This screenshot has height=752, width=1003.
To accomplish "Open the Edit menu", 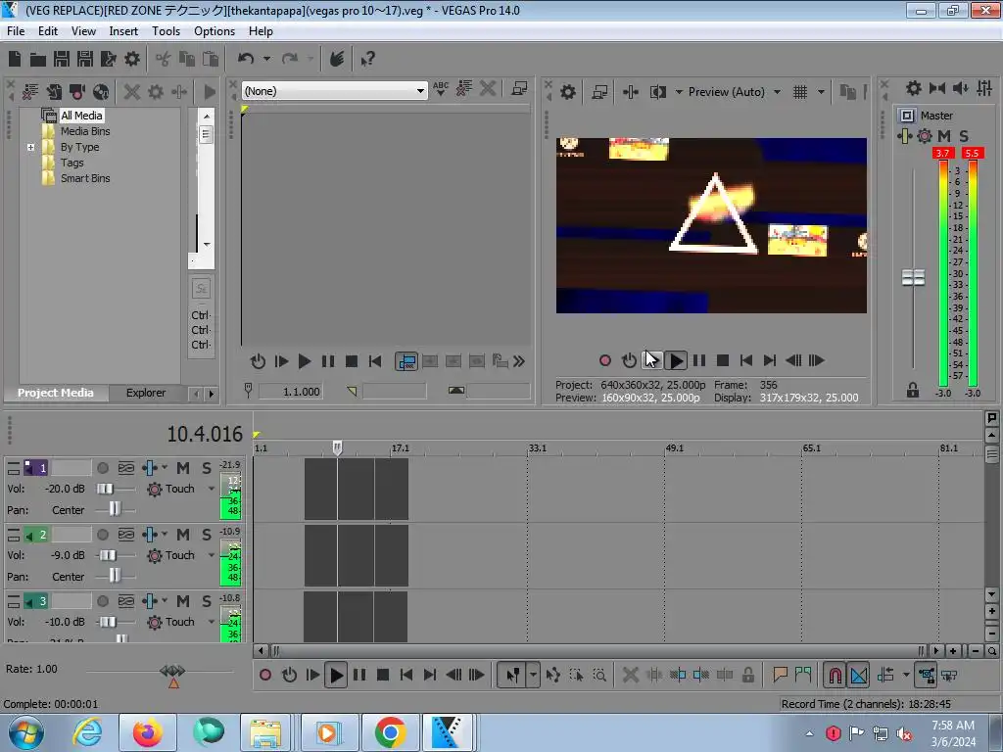I will point(47,31).
